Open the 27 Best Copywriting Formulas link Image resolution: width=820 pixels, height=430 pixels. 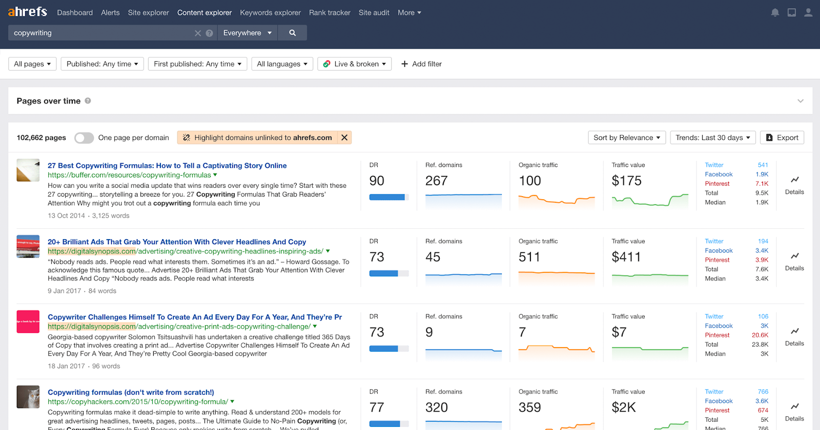[167, 165]
